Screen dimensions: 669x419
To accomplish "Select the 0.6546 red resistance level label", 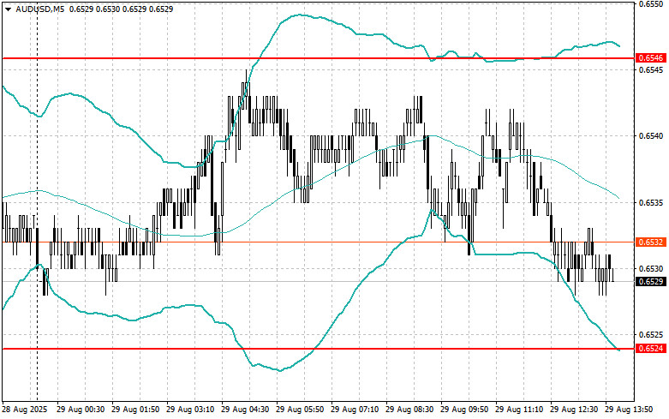I will tap(651, 58).
